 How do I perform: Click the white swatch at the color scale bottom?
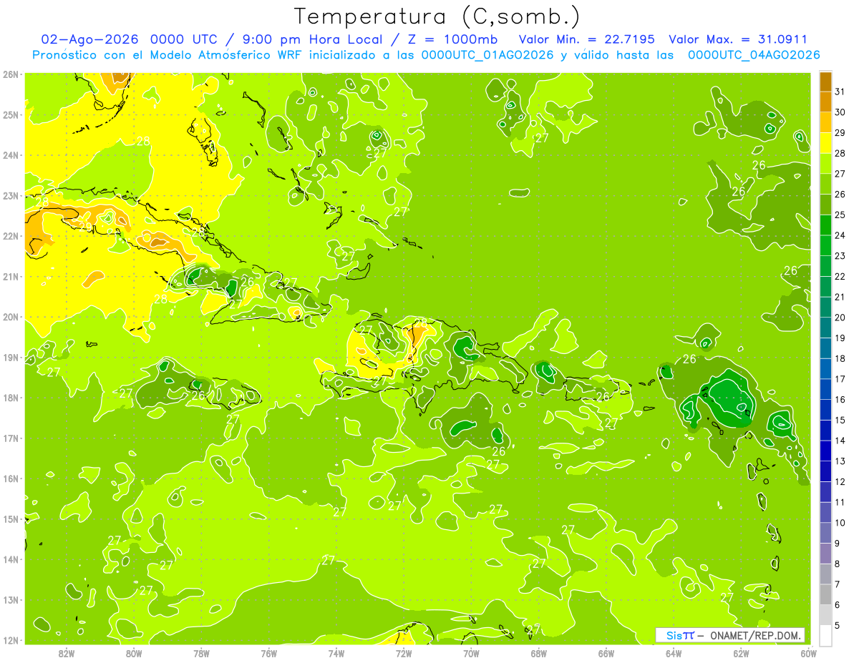point(825,635)
